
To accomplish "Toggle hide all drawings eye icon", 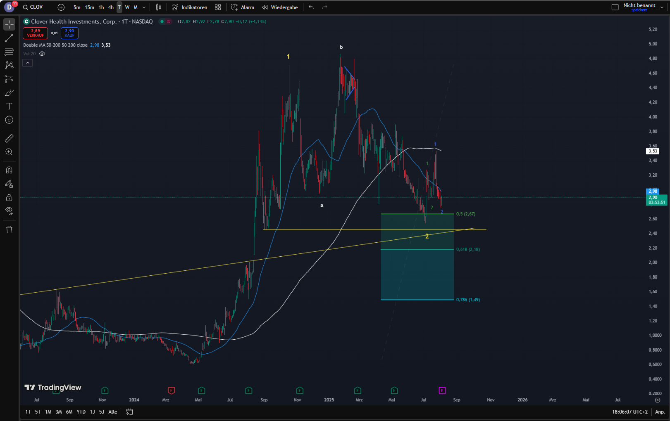I will coord(9,211).
